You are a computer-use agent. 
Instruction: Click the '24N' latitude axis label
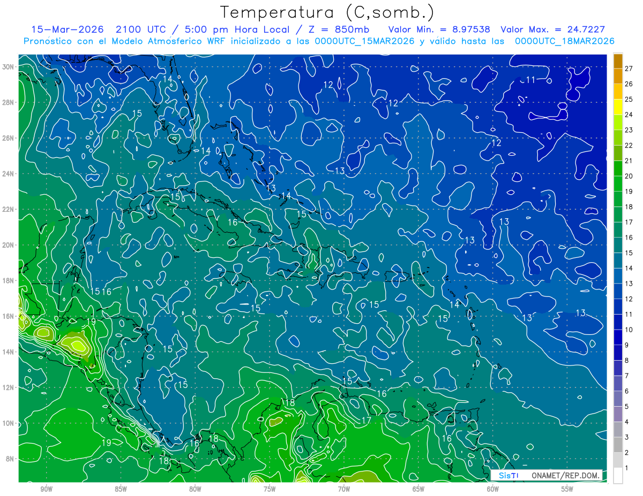tap(8, 173)
